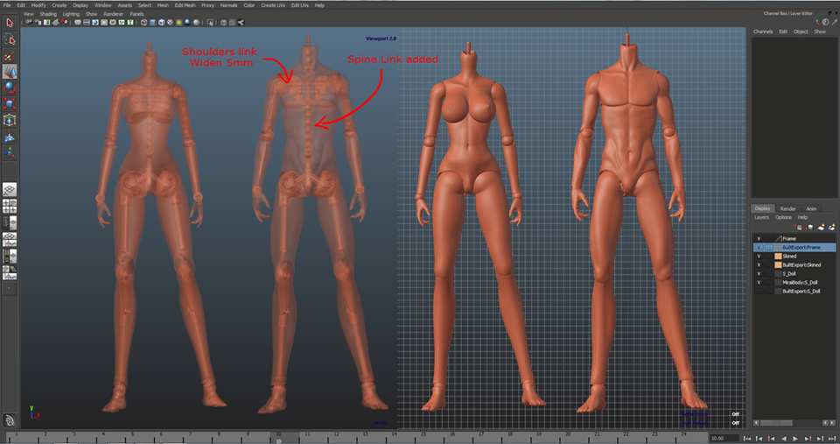Open the panel Panels menu
The image size is (840, 444).
(x=136, y=14)
